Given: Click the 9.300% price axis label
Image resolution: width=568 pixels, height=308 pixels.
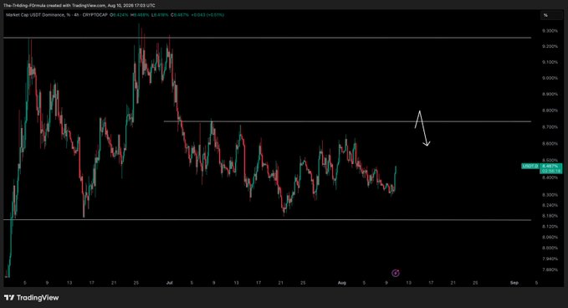Looking at the screenshot, I should (550, 31).
